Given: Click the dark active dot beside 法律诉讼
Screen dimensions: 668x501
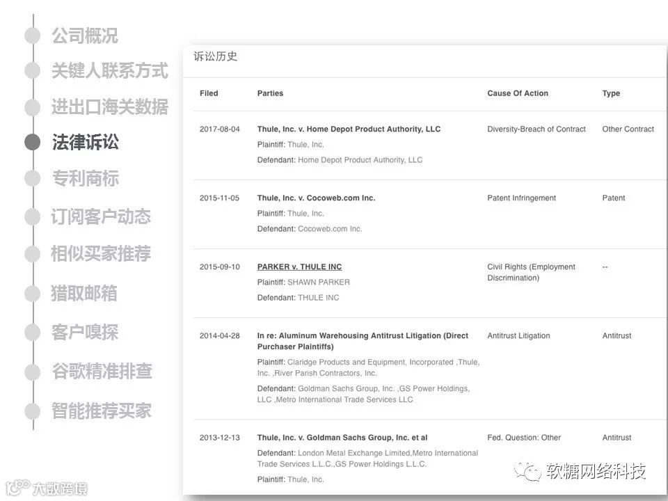Looking at the screenshot, I should pyautogui.click(x=33, y=142).
